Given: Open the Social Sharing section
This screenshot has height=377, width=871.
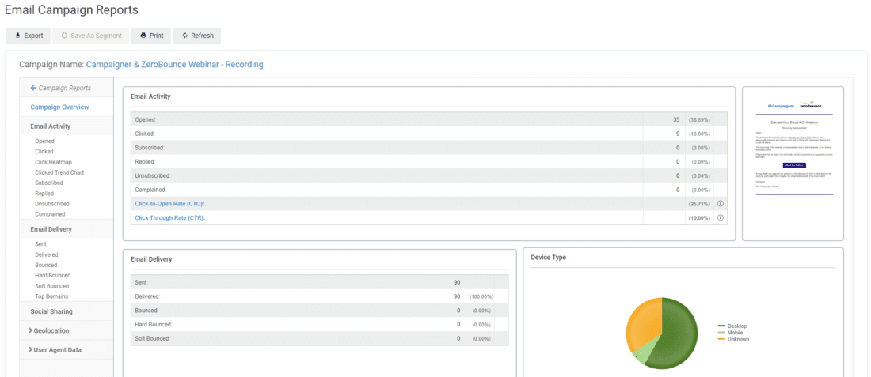Looking at the screenshot, I should coord(51,311).
